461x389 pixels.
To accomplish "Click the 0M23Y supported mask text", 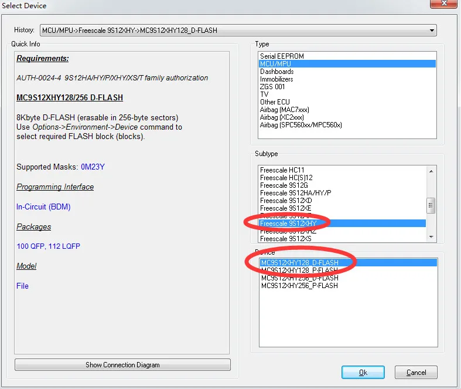I will point(93,167).
